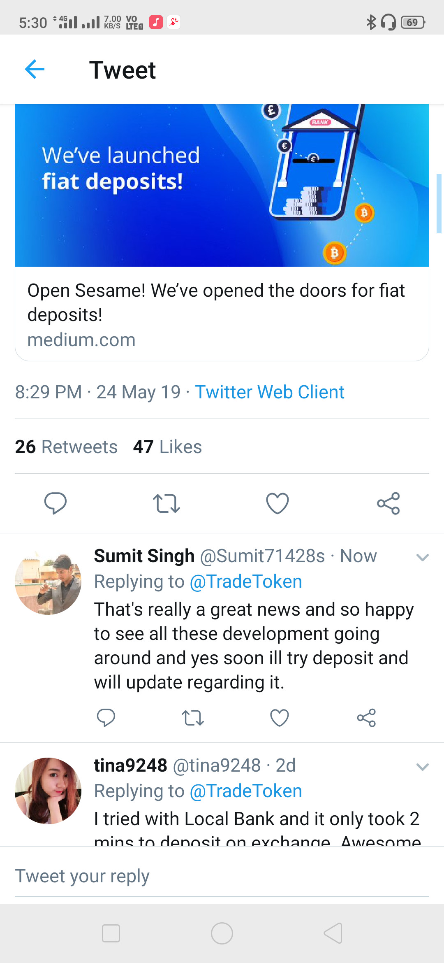Retweet Sumit Singh's reply

193,718
